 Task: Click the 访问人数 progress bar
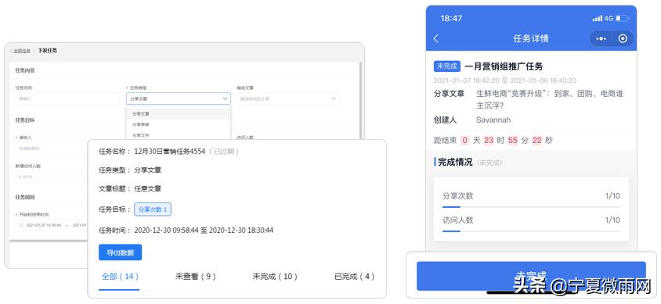(531, 231)
